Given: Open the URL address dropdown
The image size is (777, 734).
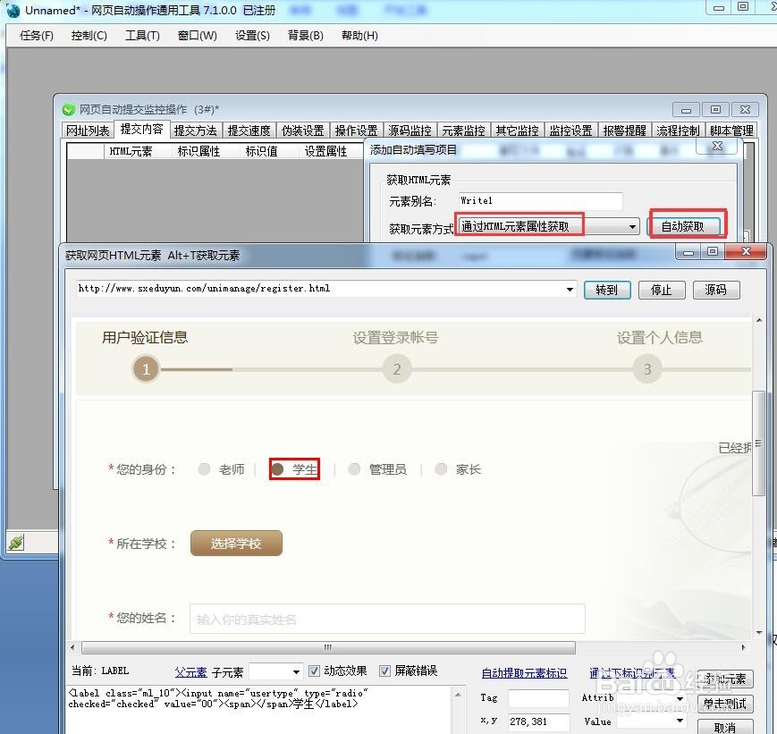Looking at the screenshot, I should [x=569, y=290].
